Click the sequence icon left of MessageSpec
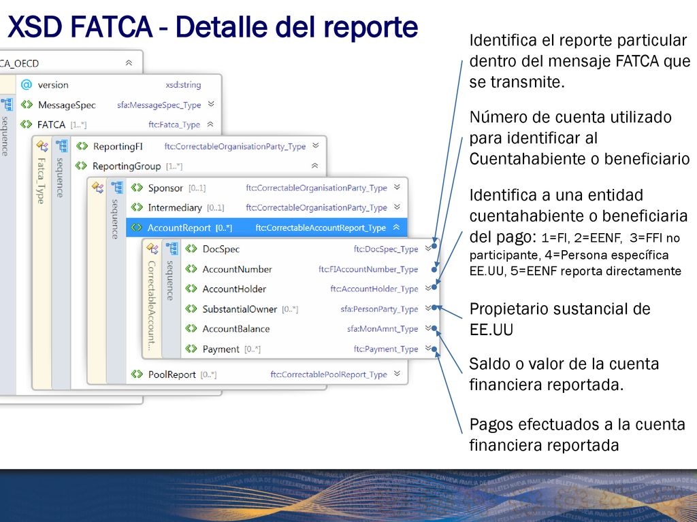This screenshot has height=522, width=697. tap(6, 104)
